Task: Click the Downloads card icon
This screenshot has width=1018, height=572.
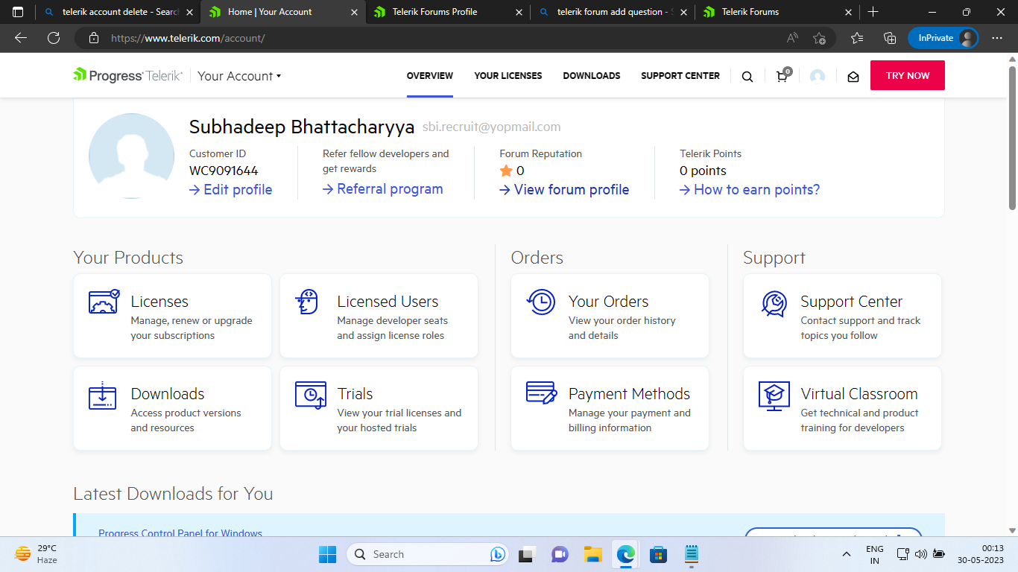Action: pyautogui.click(x=103, y=395)
